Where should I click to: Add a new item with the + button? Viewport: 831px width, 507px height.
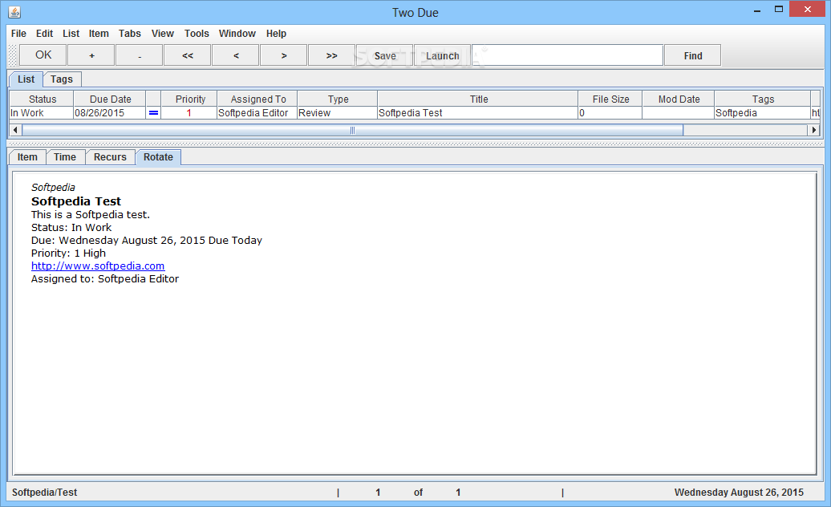91,55
